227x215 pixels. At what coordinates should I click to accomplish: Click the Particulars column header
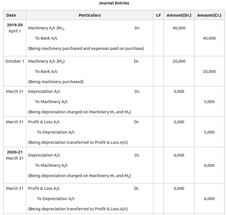click(90, 15)
